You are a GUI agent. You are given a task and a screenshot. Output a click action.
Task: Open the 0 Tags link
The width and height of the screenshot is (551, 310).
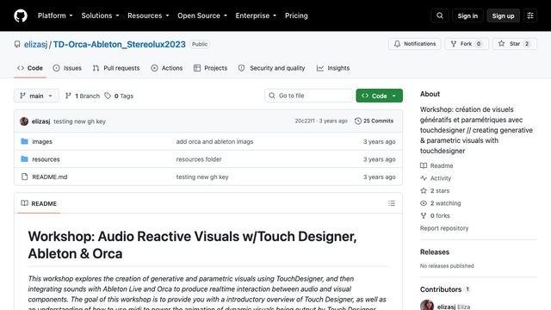(x=119, y=96)
